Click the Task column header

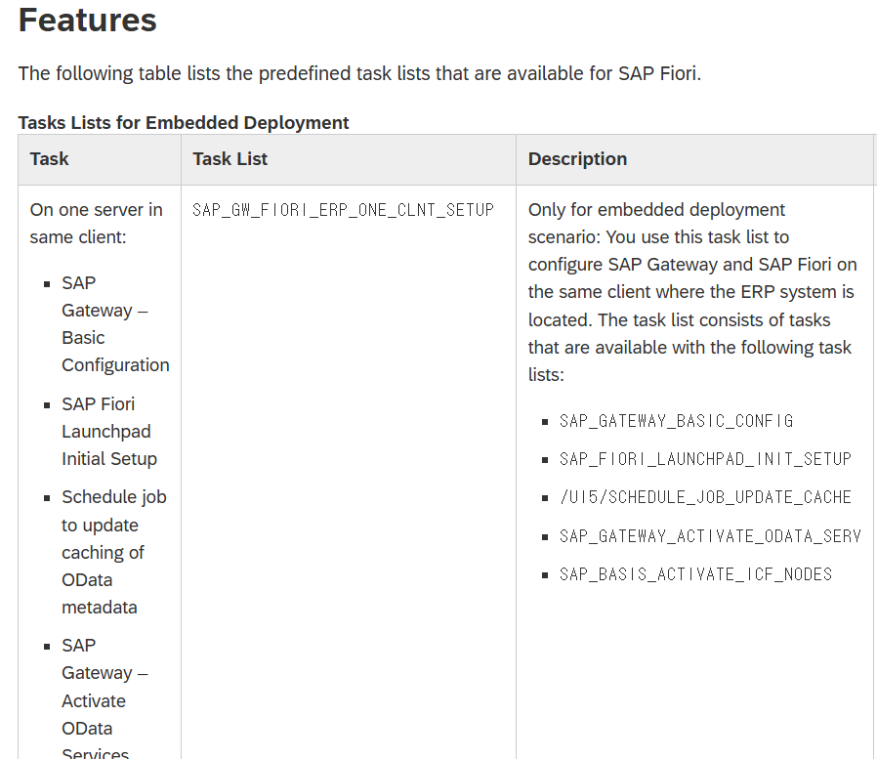[x=50, y=159]
